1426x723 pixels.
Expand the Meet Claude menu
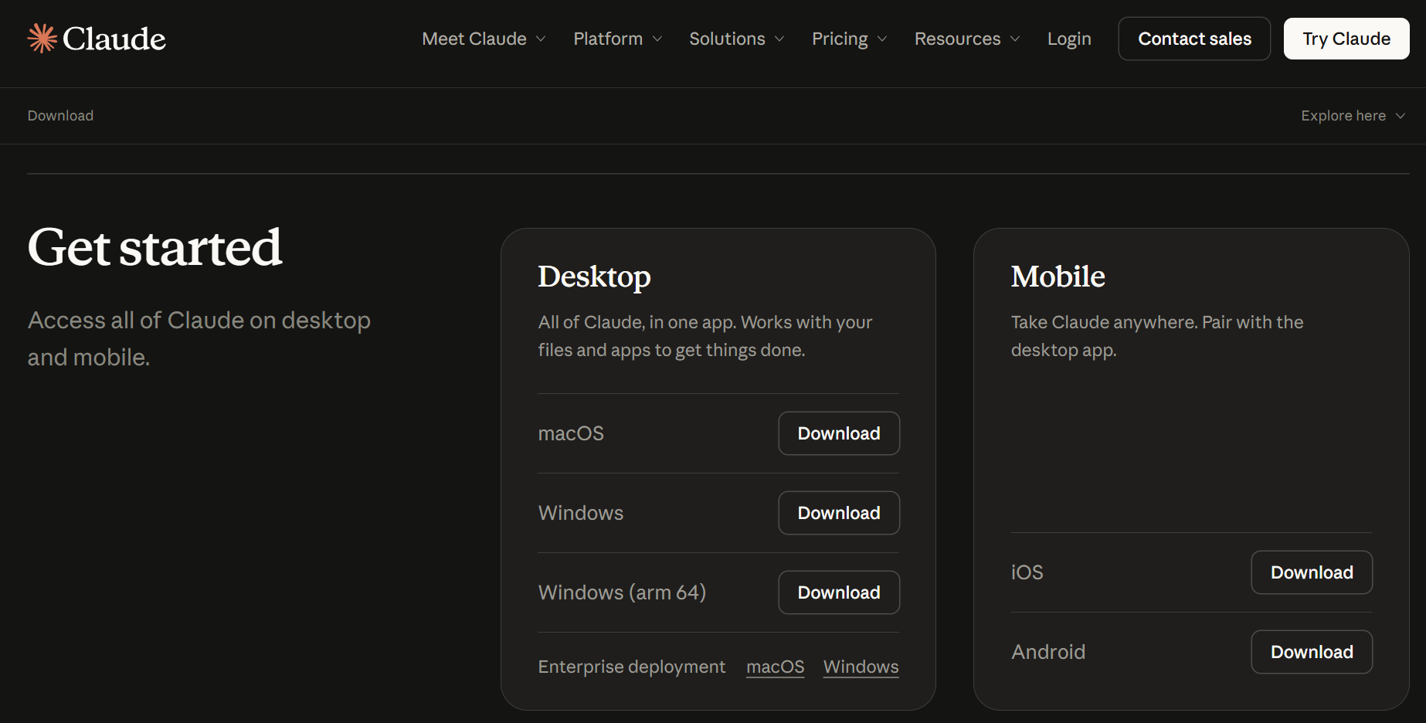pos(484,39)
